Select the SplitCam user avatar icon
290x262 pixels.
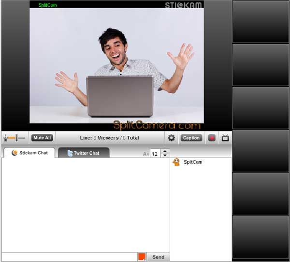[x=176, y=162]
